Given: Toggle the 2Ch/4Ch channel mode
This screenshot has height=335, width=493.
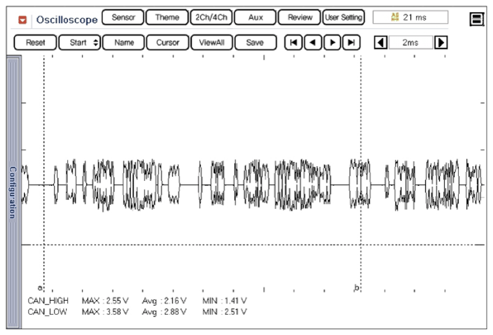Looking at the screenshot, I should [209, 17].
